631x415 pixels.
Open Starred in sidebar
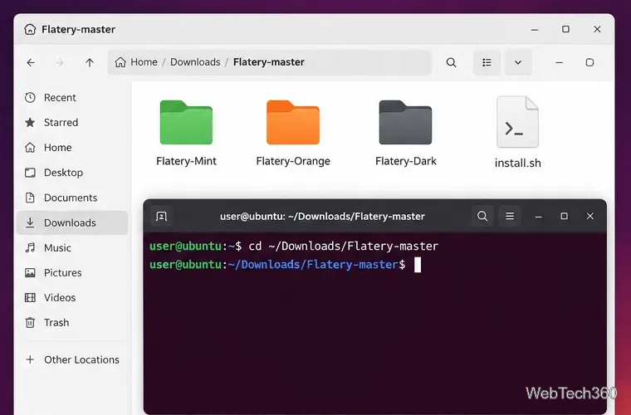(72, 123)
